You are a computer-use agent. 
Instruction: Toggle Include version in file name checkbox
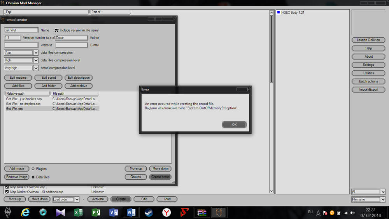tap(57, 30)
